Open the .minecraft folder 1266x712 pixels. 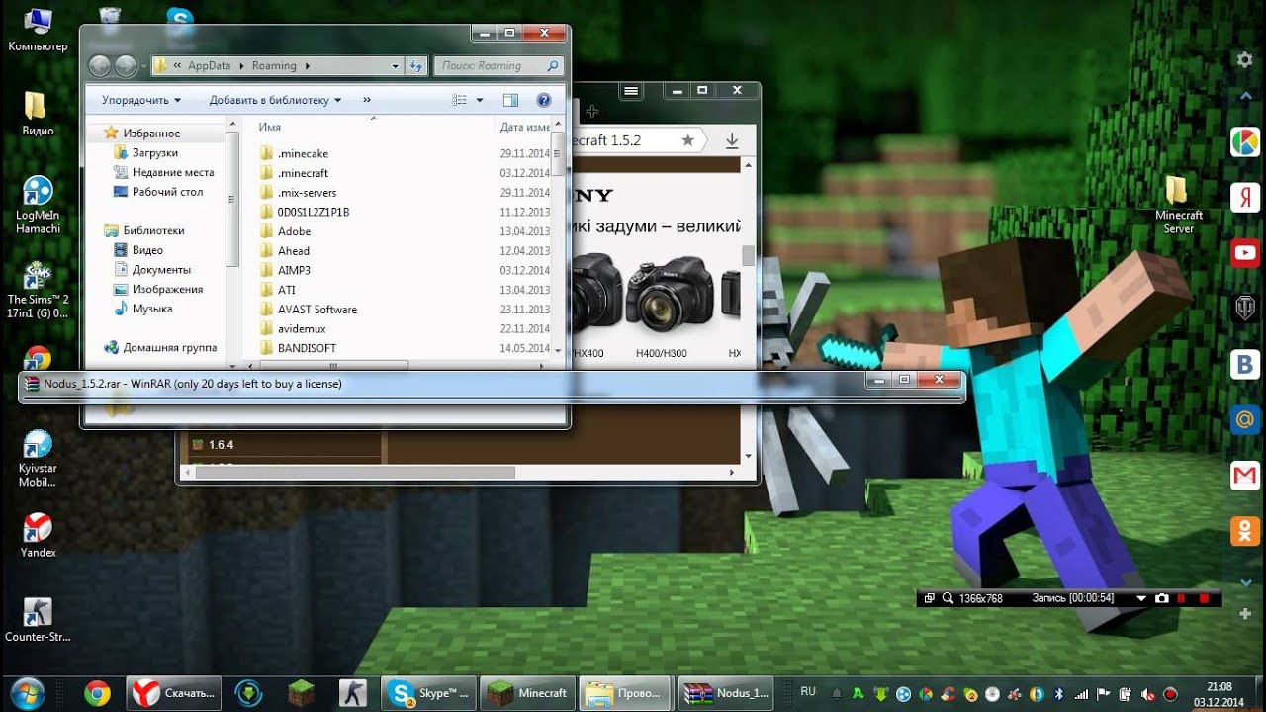coord(303,173)
